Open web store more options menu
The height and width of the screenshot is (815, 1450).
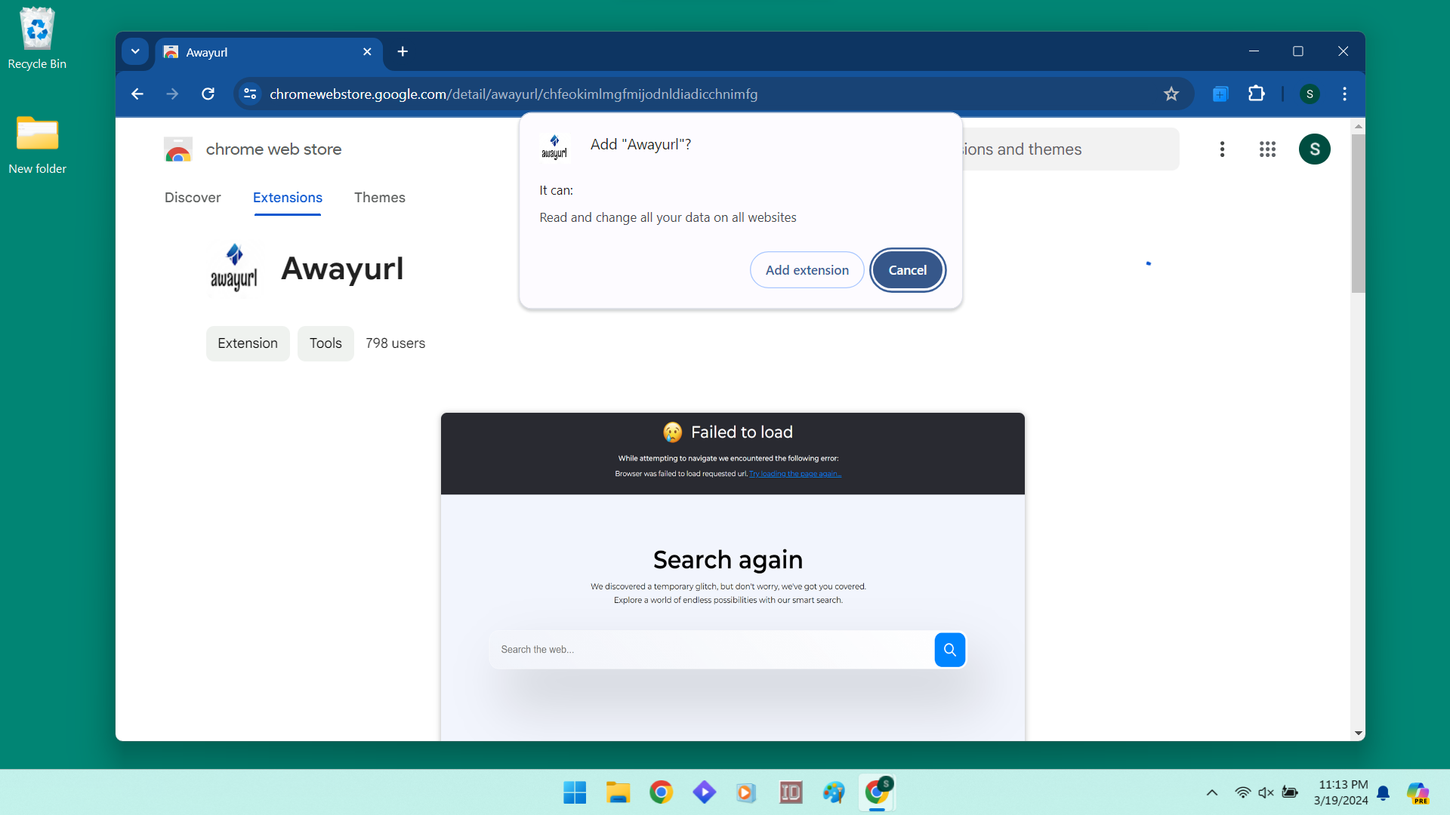1222,149
